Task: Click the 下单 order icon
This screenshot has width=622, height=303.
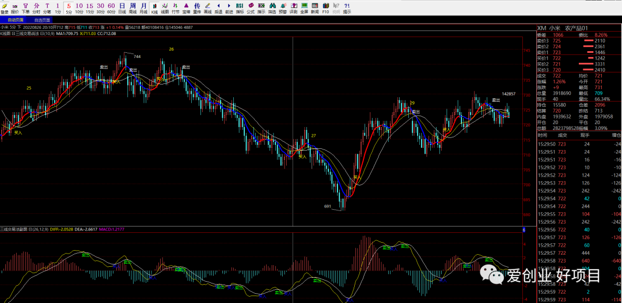Action: tap(25, 7)
